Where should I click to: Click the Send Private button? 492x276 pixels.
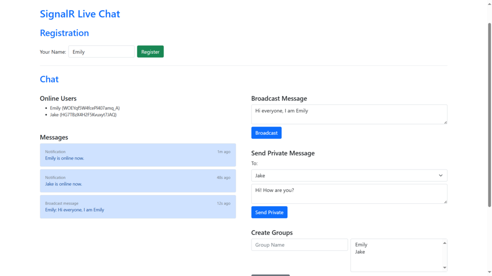pyautogui.click(x=269, y=212)
